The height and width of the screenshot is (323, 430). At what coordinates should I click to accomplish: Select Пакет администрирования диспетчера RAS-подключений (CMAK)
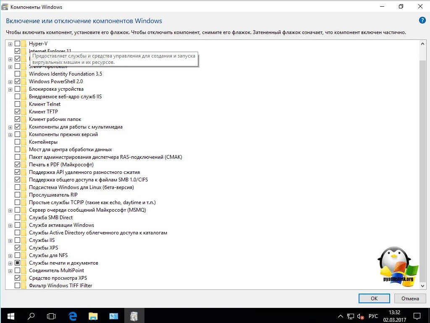point(105,157)
